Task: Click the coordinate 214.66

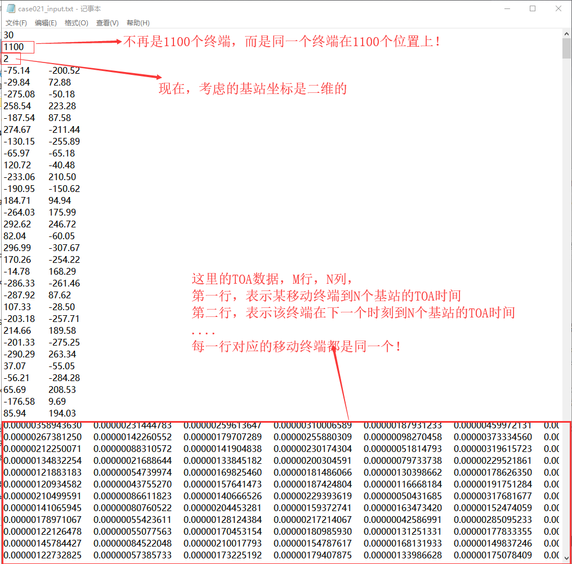Action: pyautogui.click(x=17, y=330)
